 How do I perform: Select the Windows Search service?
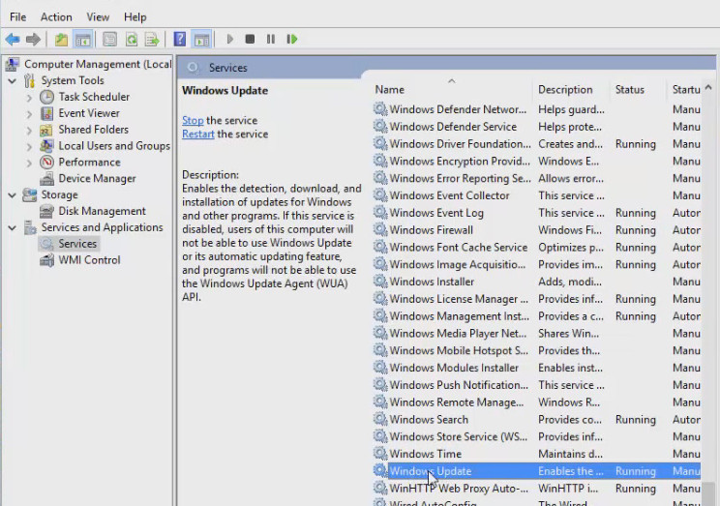[x=536, y=420]
